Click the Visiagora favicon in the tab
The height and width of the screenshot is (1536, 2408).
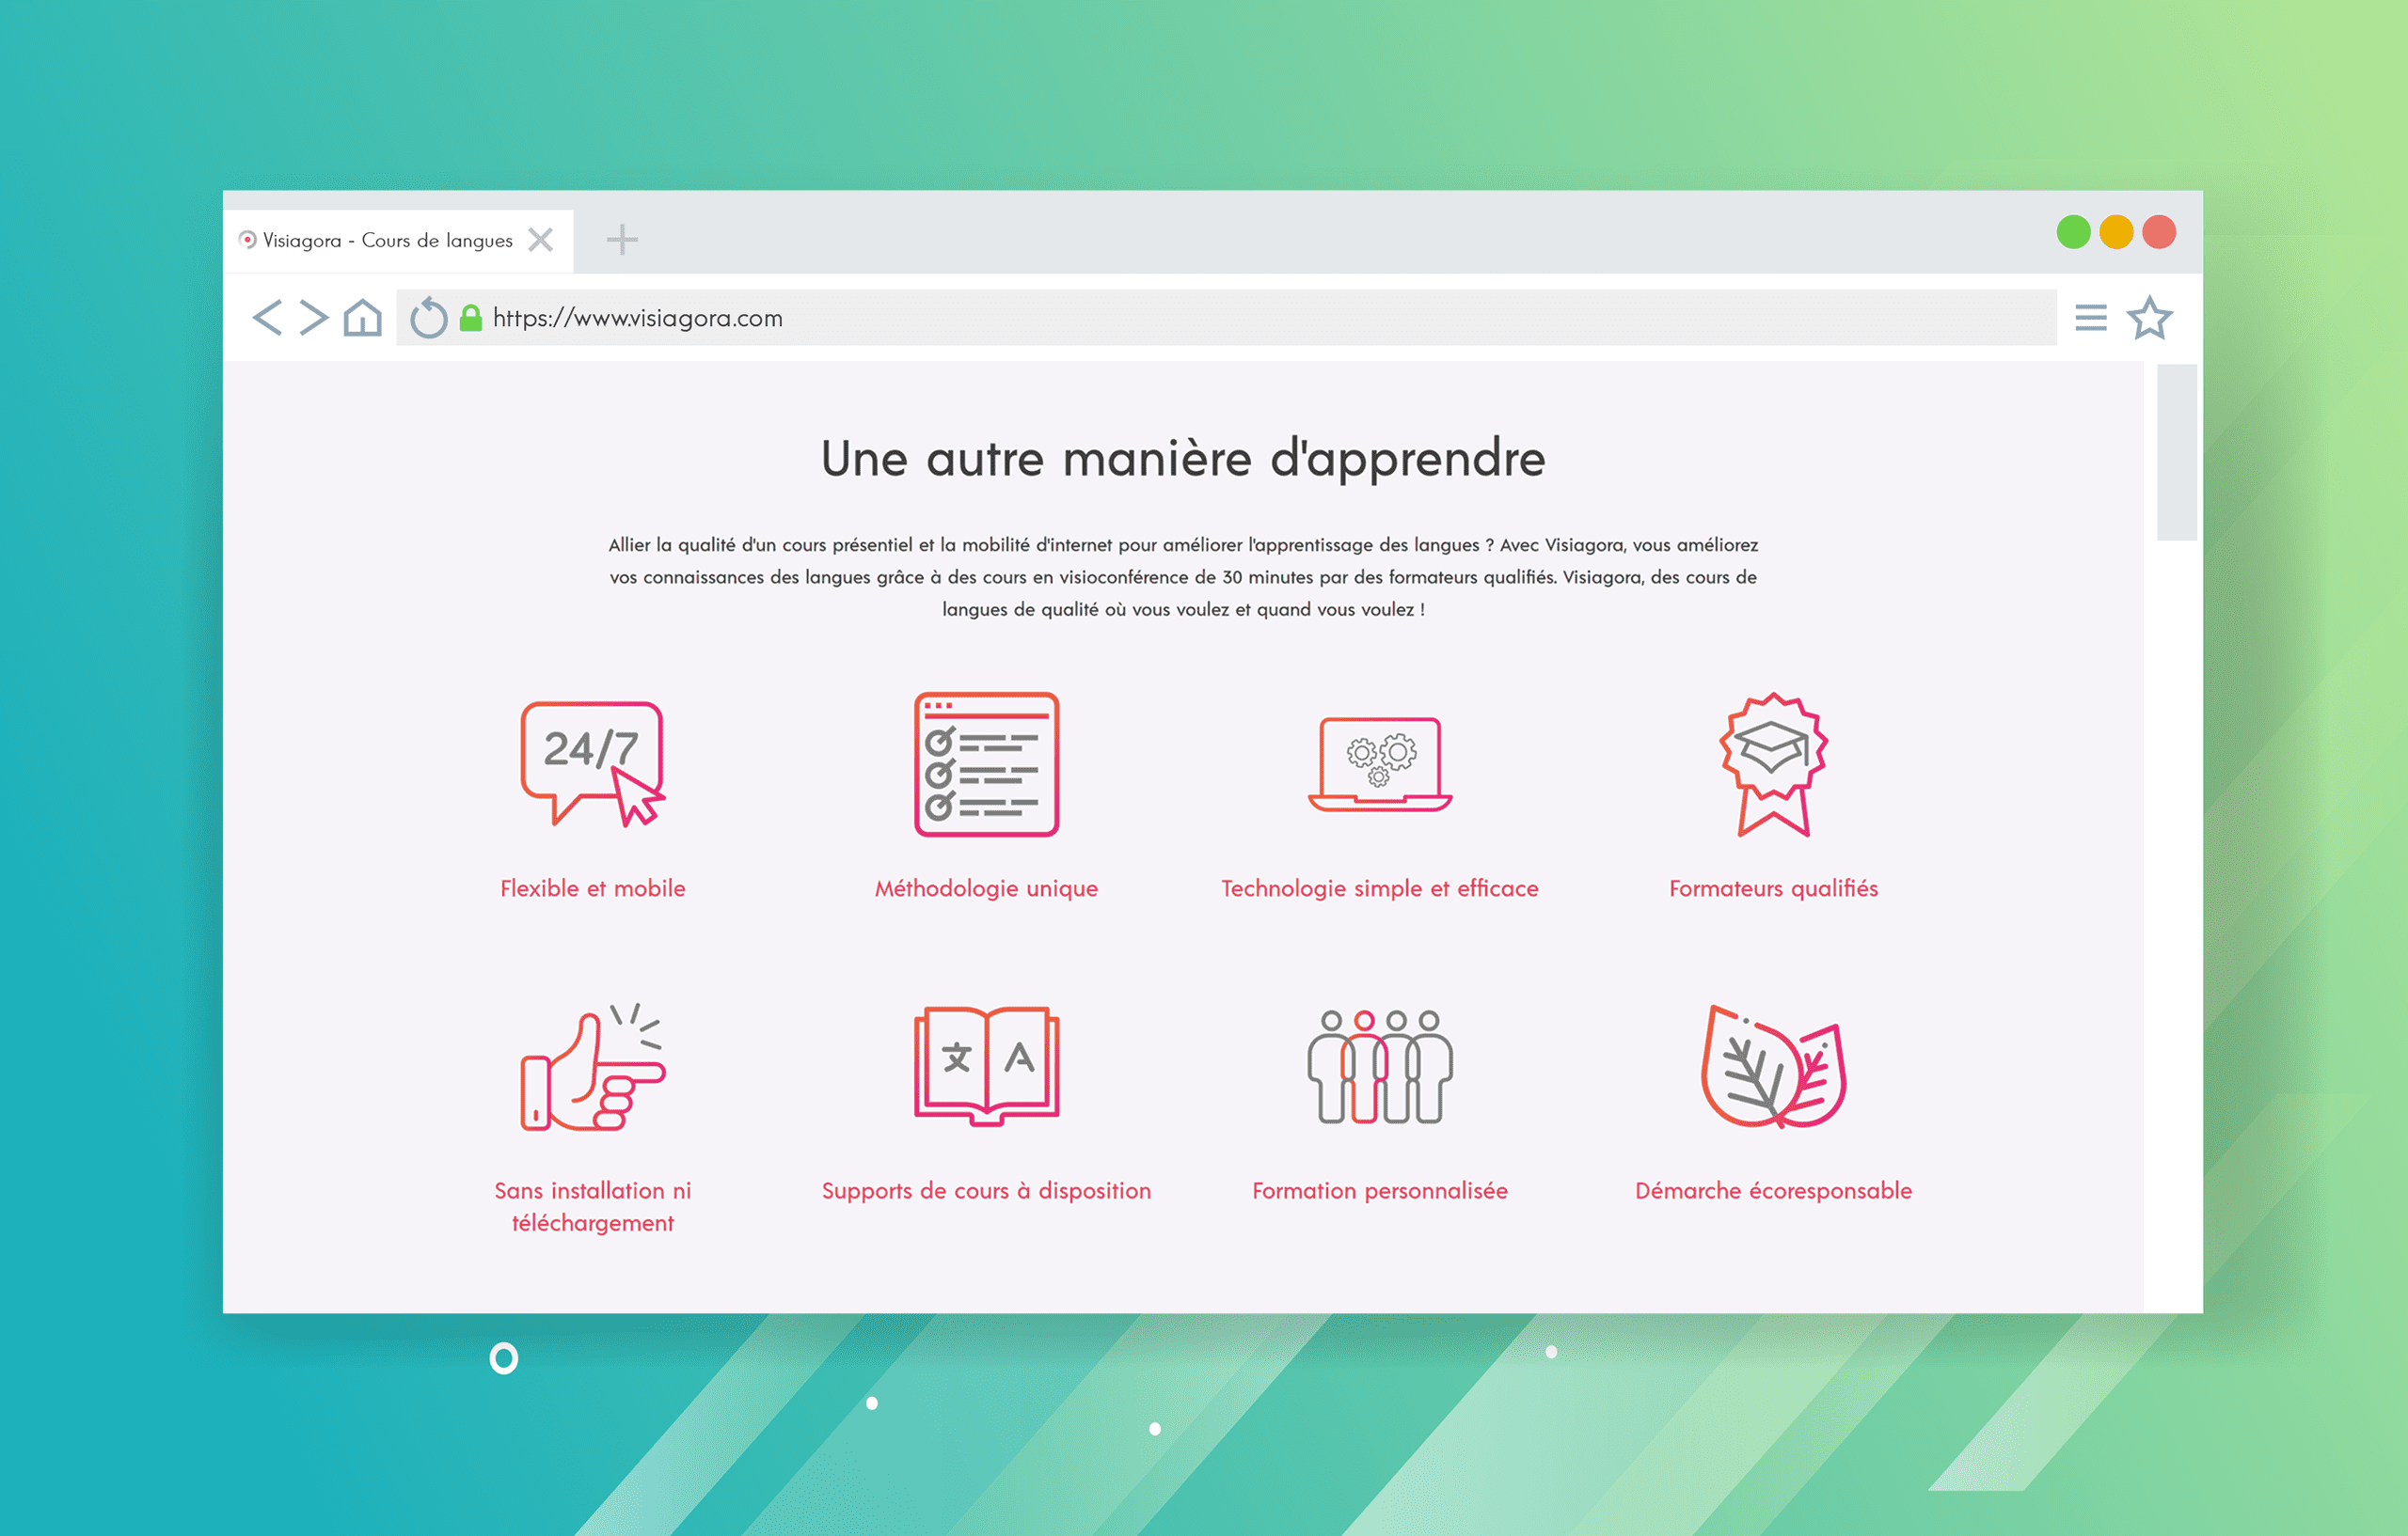point(248,240)
